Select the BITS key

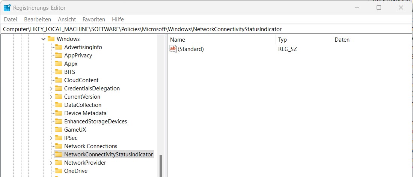(69, 72)
